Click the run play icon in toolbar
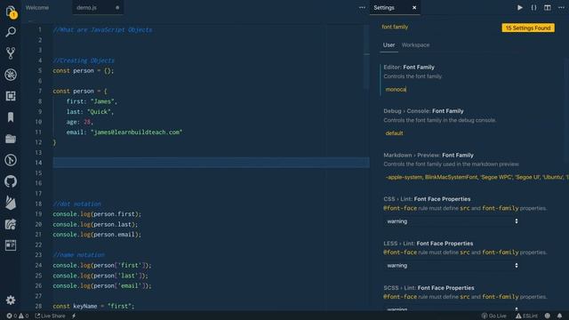 click(520, 8)
